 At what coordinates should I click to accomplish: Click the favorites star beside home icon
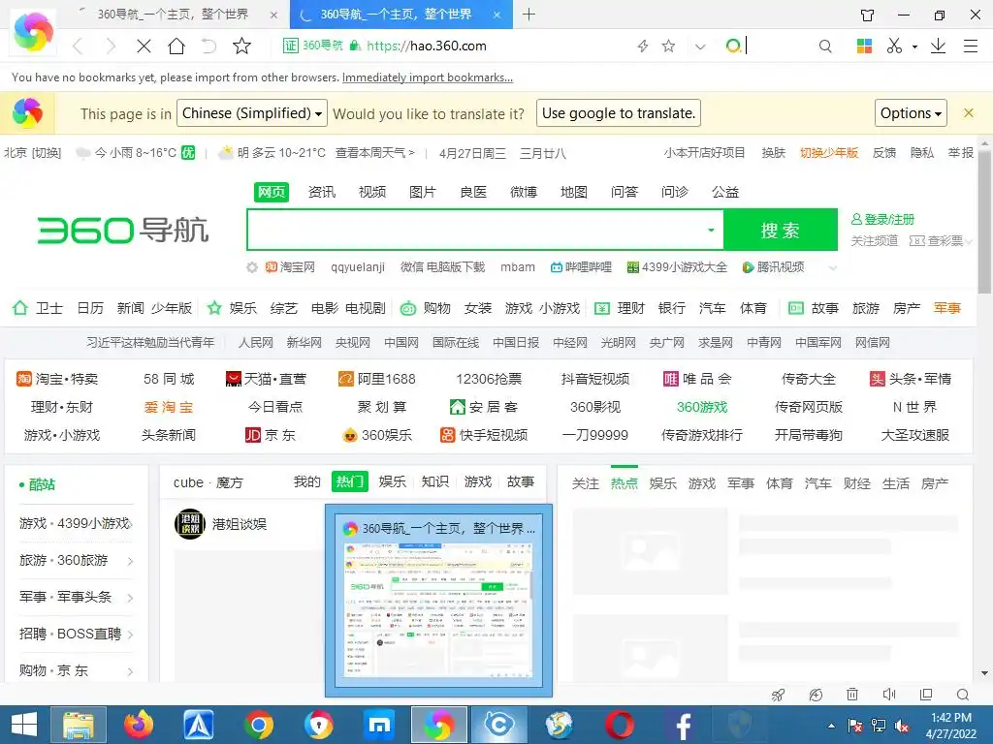pos(241,46)
